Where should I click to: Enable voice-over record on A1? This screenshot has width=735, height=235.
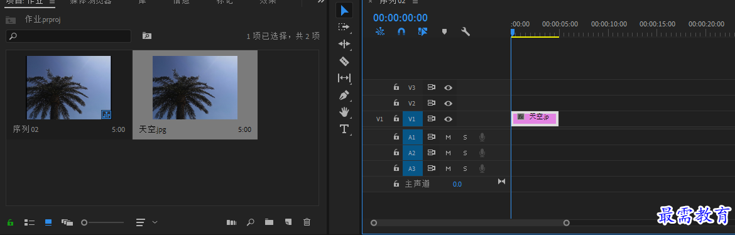click(x=482, y=137)
